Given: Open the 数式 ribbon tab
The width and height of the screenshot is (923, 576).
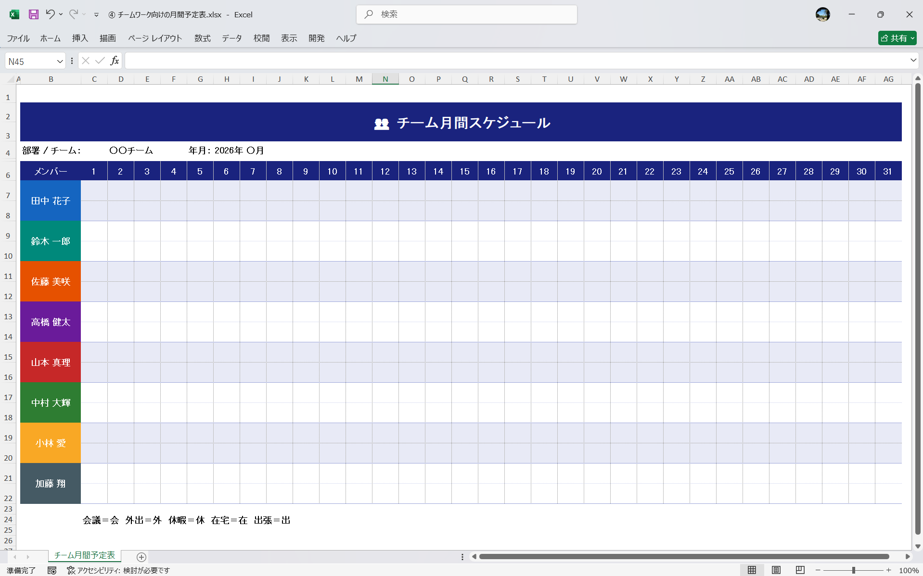Looking at the screenshot, I should 202,38.
